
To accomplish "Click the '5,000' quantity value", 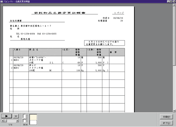I will point(99,70).
